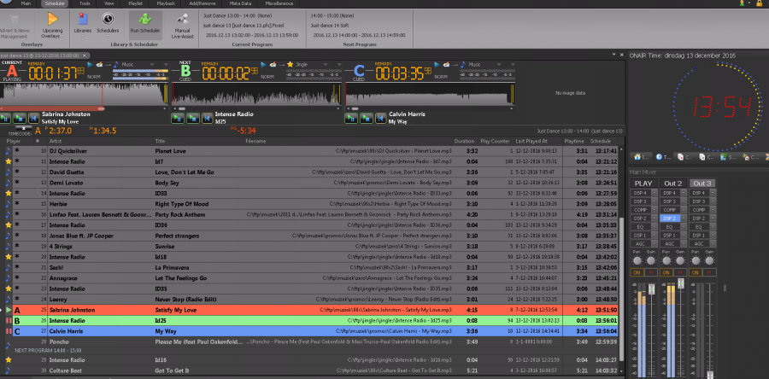The image size is (769, 379).
Task: Rewind player A to track start
Action: point(33,118)
